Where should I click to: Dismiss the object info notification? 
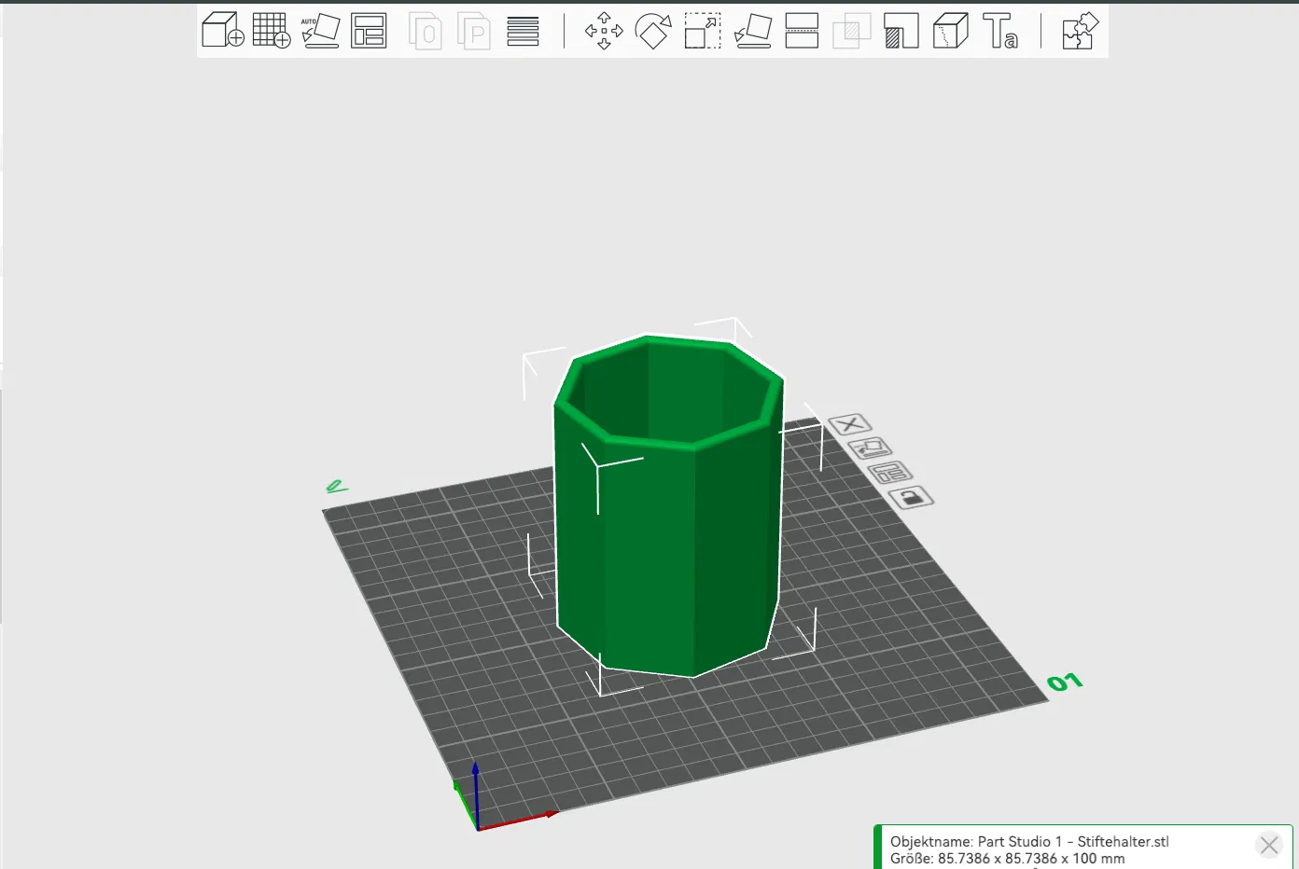pyautogui.click(x=1268, y=846)
